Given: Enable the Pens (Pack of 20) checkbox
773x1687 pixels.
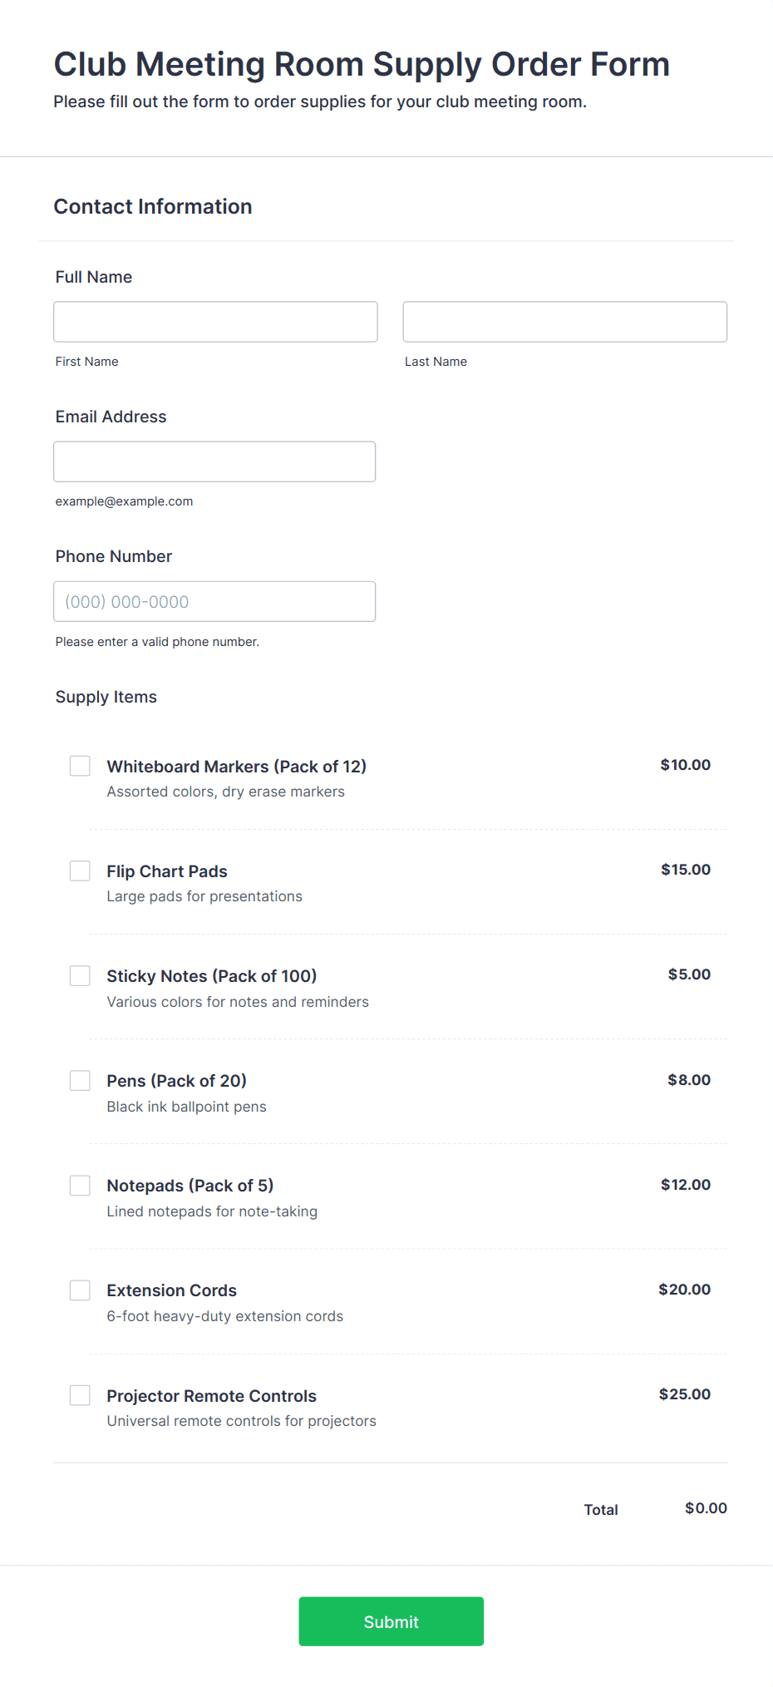Looking at the screenshot, I should coord(80,1080).
